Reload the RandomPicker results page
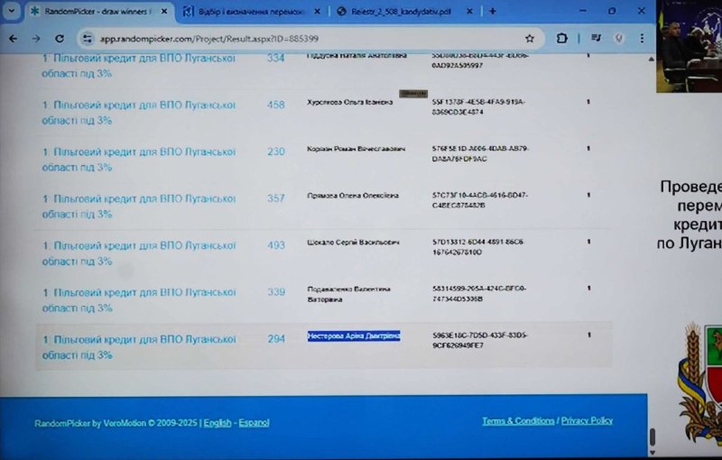 pyautogui.click(x=60, y=39)
